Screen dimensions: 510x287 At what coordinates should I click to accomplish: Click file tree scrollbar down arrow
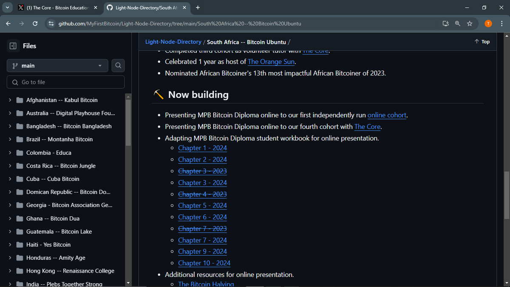[128, 283]
